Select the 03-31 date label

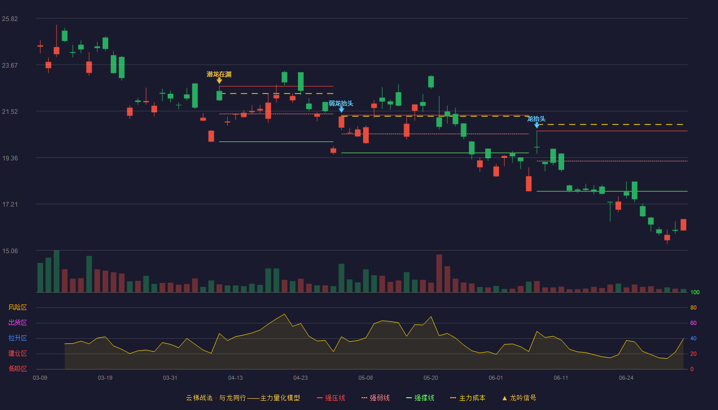click(x=170, y=378)
